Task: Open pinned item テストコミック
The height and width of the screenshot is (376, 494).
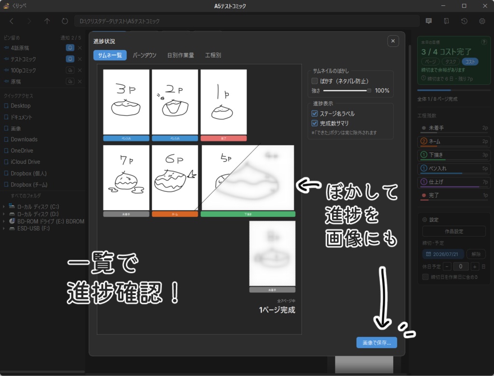Action: (x=23, y=59)
